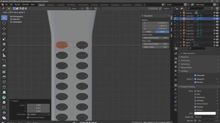Switch to the UV Editing workspace tab

click(x=71, y=5)
